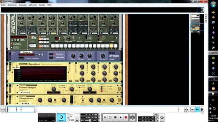Click the transport Play button

121,118
